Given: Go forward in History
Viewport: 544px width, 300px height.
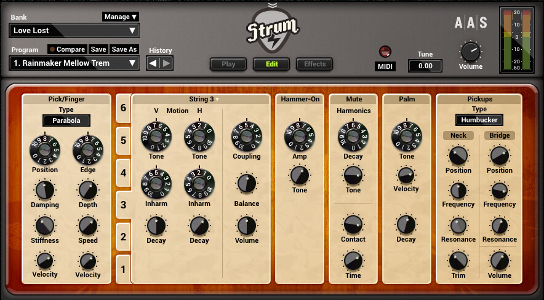Looking at the screenshot, I should pyautogui.click(x=167, y=63).
